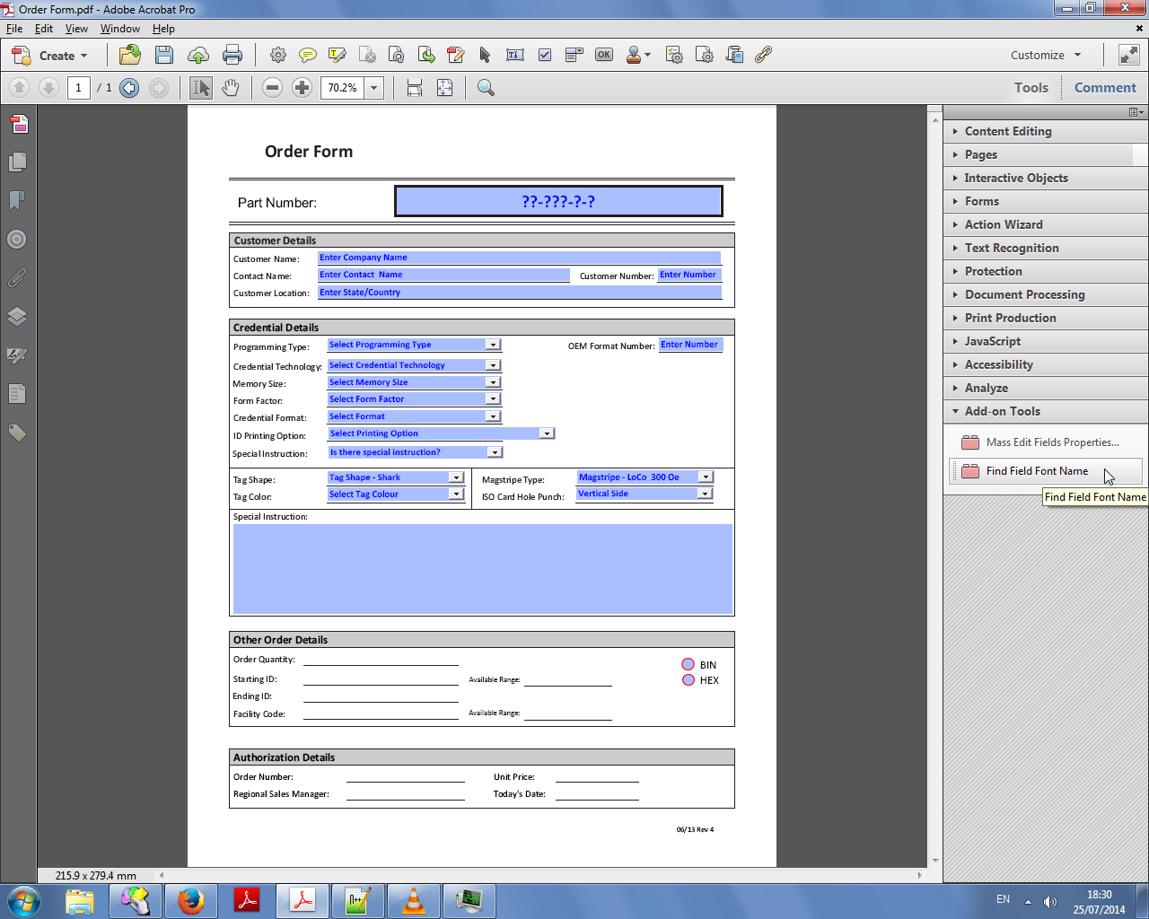Select the Hand pan tool
1149x919 pixels.
click(231, 88)
